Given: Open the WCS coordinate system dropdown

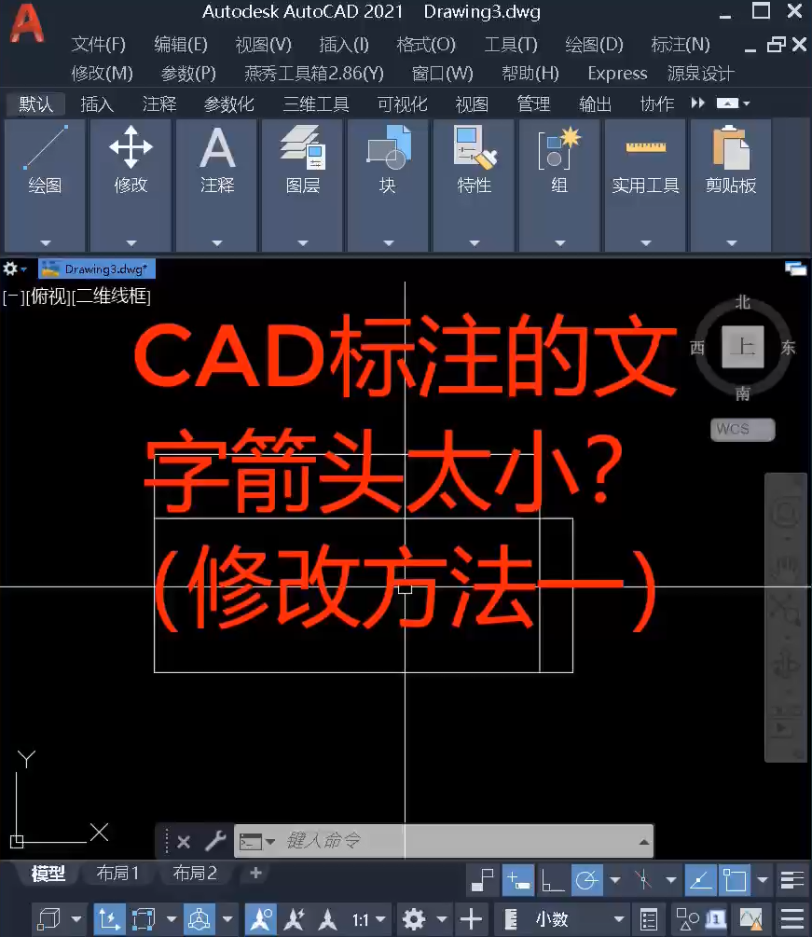Looking at the screenshot, I should click(743, 429).
